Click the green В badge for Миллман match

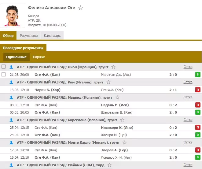pyautogui.click(x=198, y=75)
